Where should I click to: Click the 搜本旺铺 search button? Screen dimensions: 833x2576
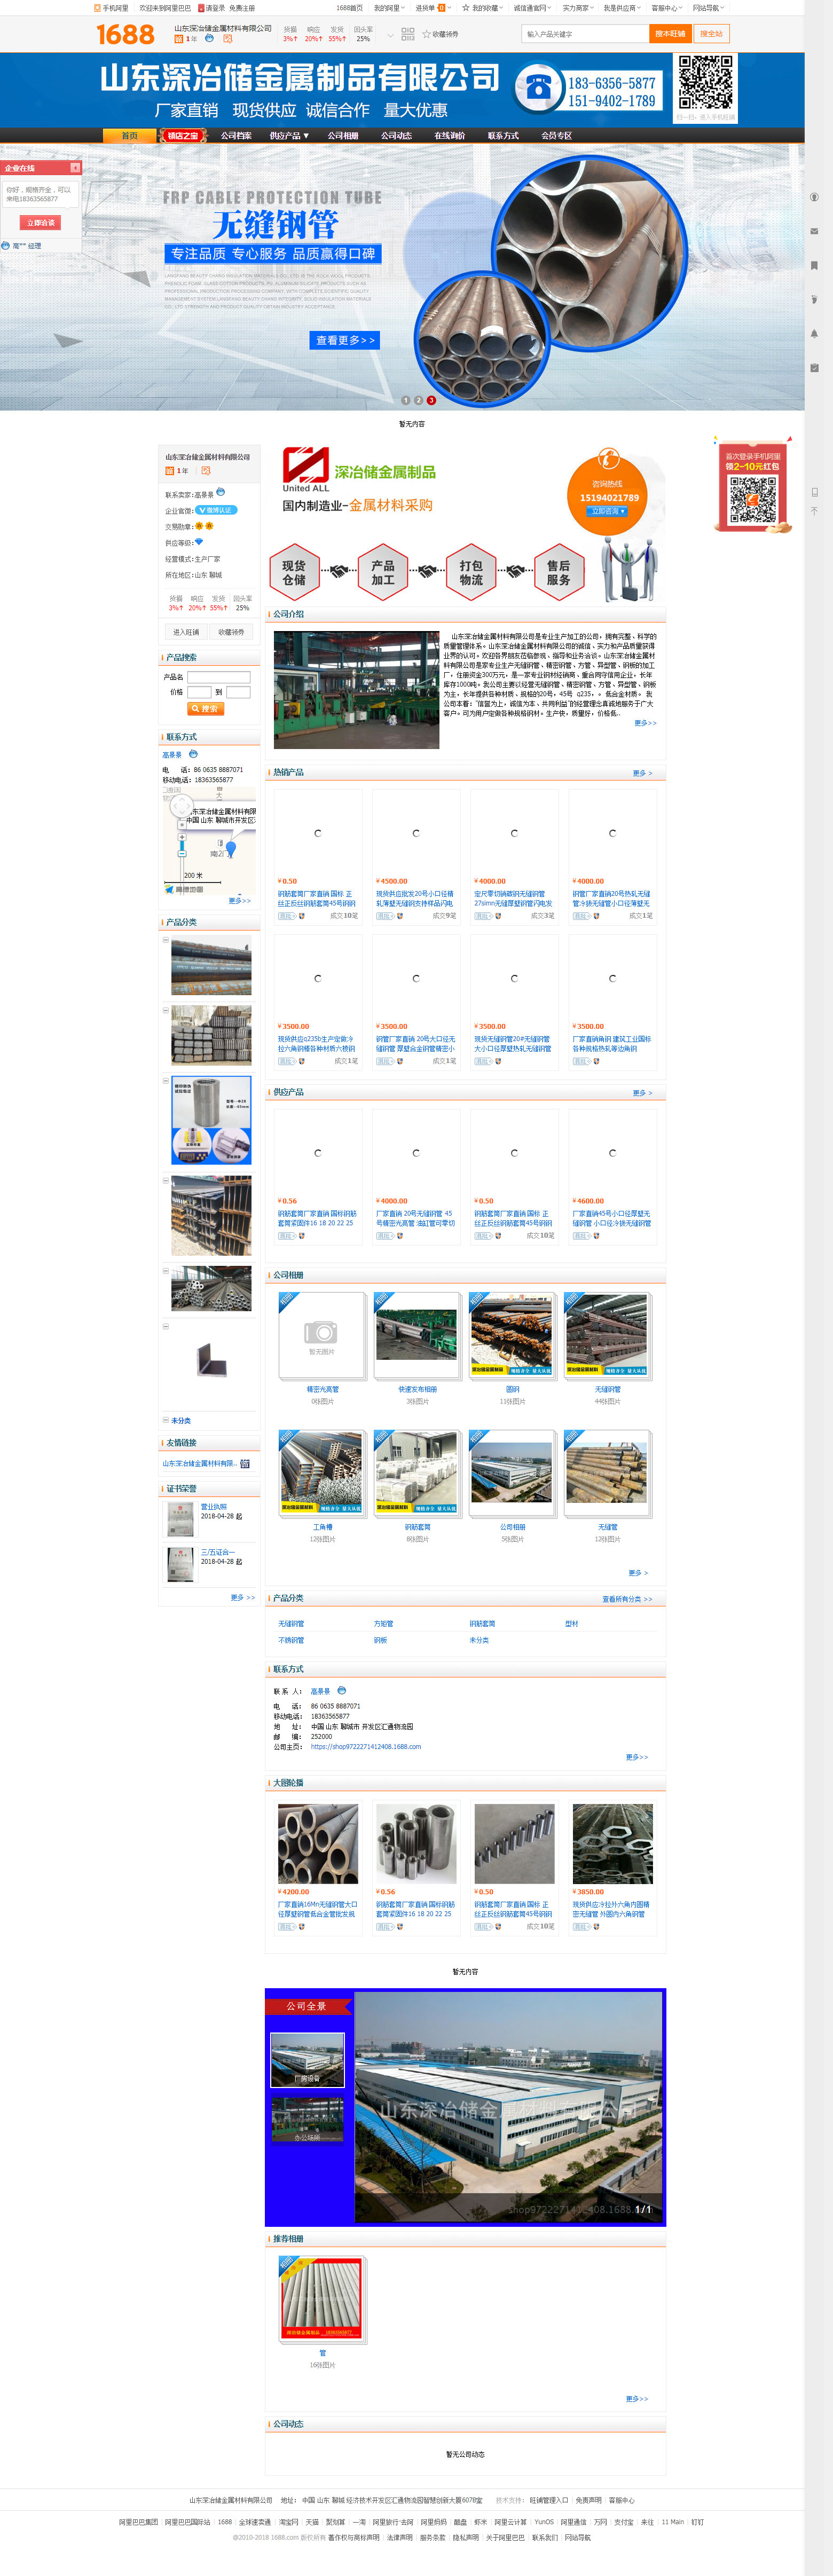[x=670, y=34]
